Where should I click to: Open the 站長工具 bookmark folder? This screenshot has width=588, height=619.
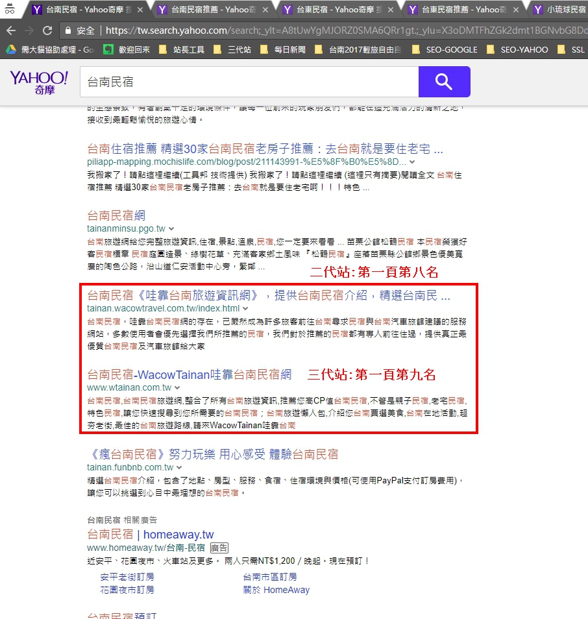[x=182, y=49]
